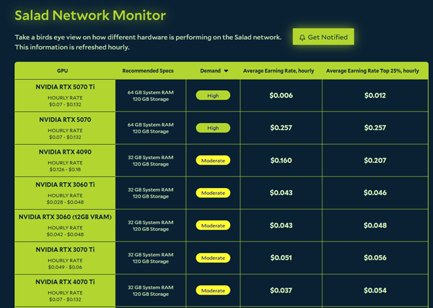
Task: Click the $0.051 average earning value
Action: coord(281,258)
